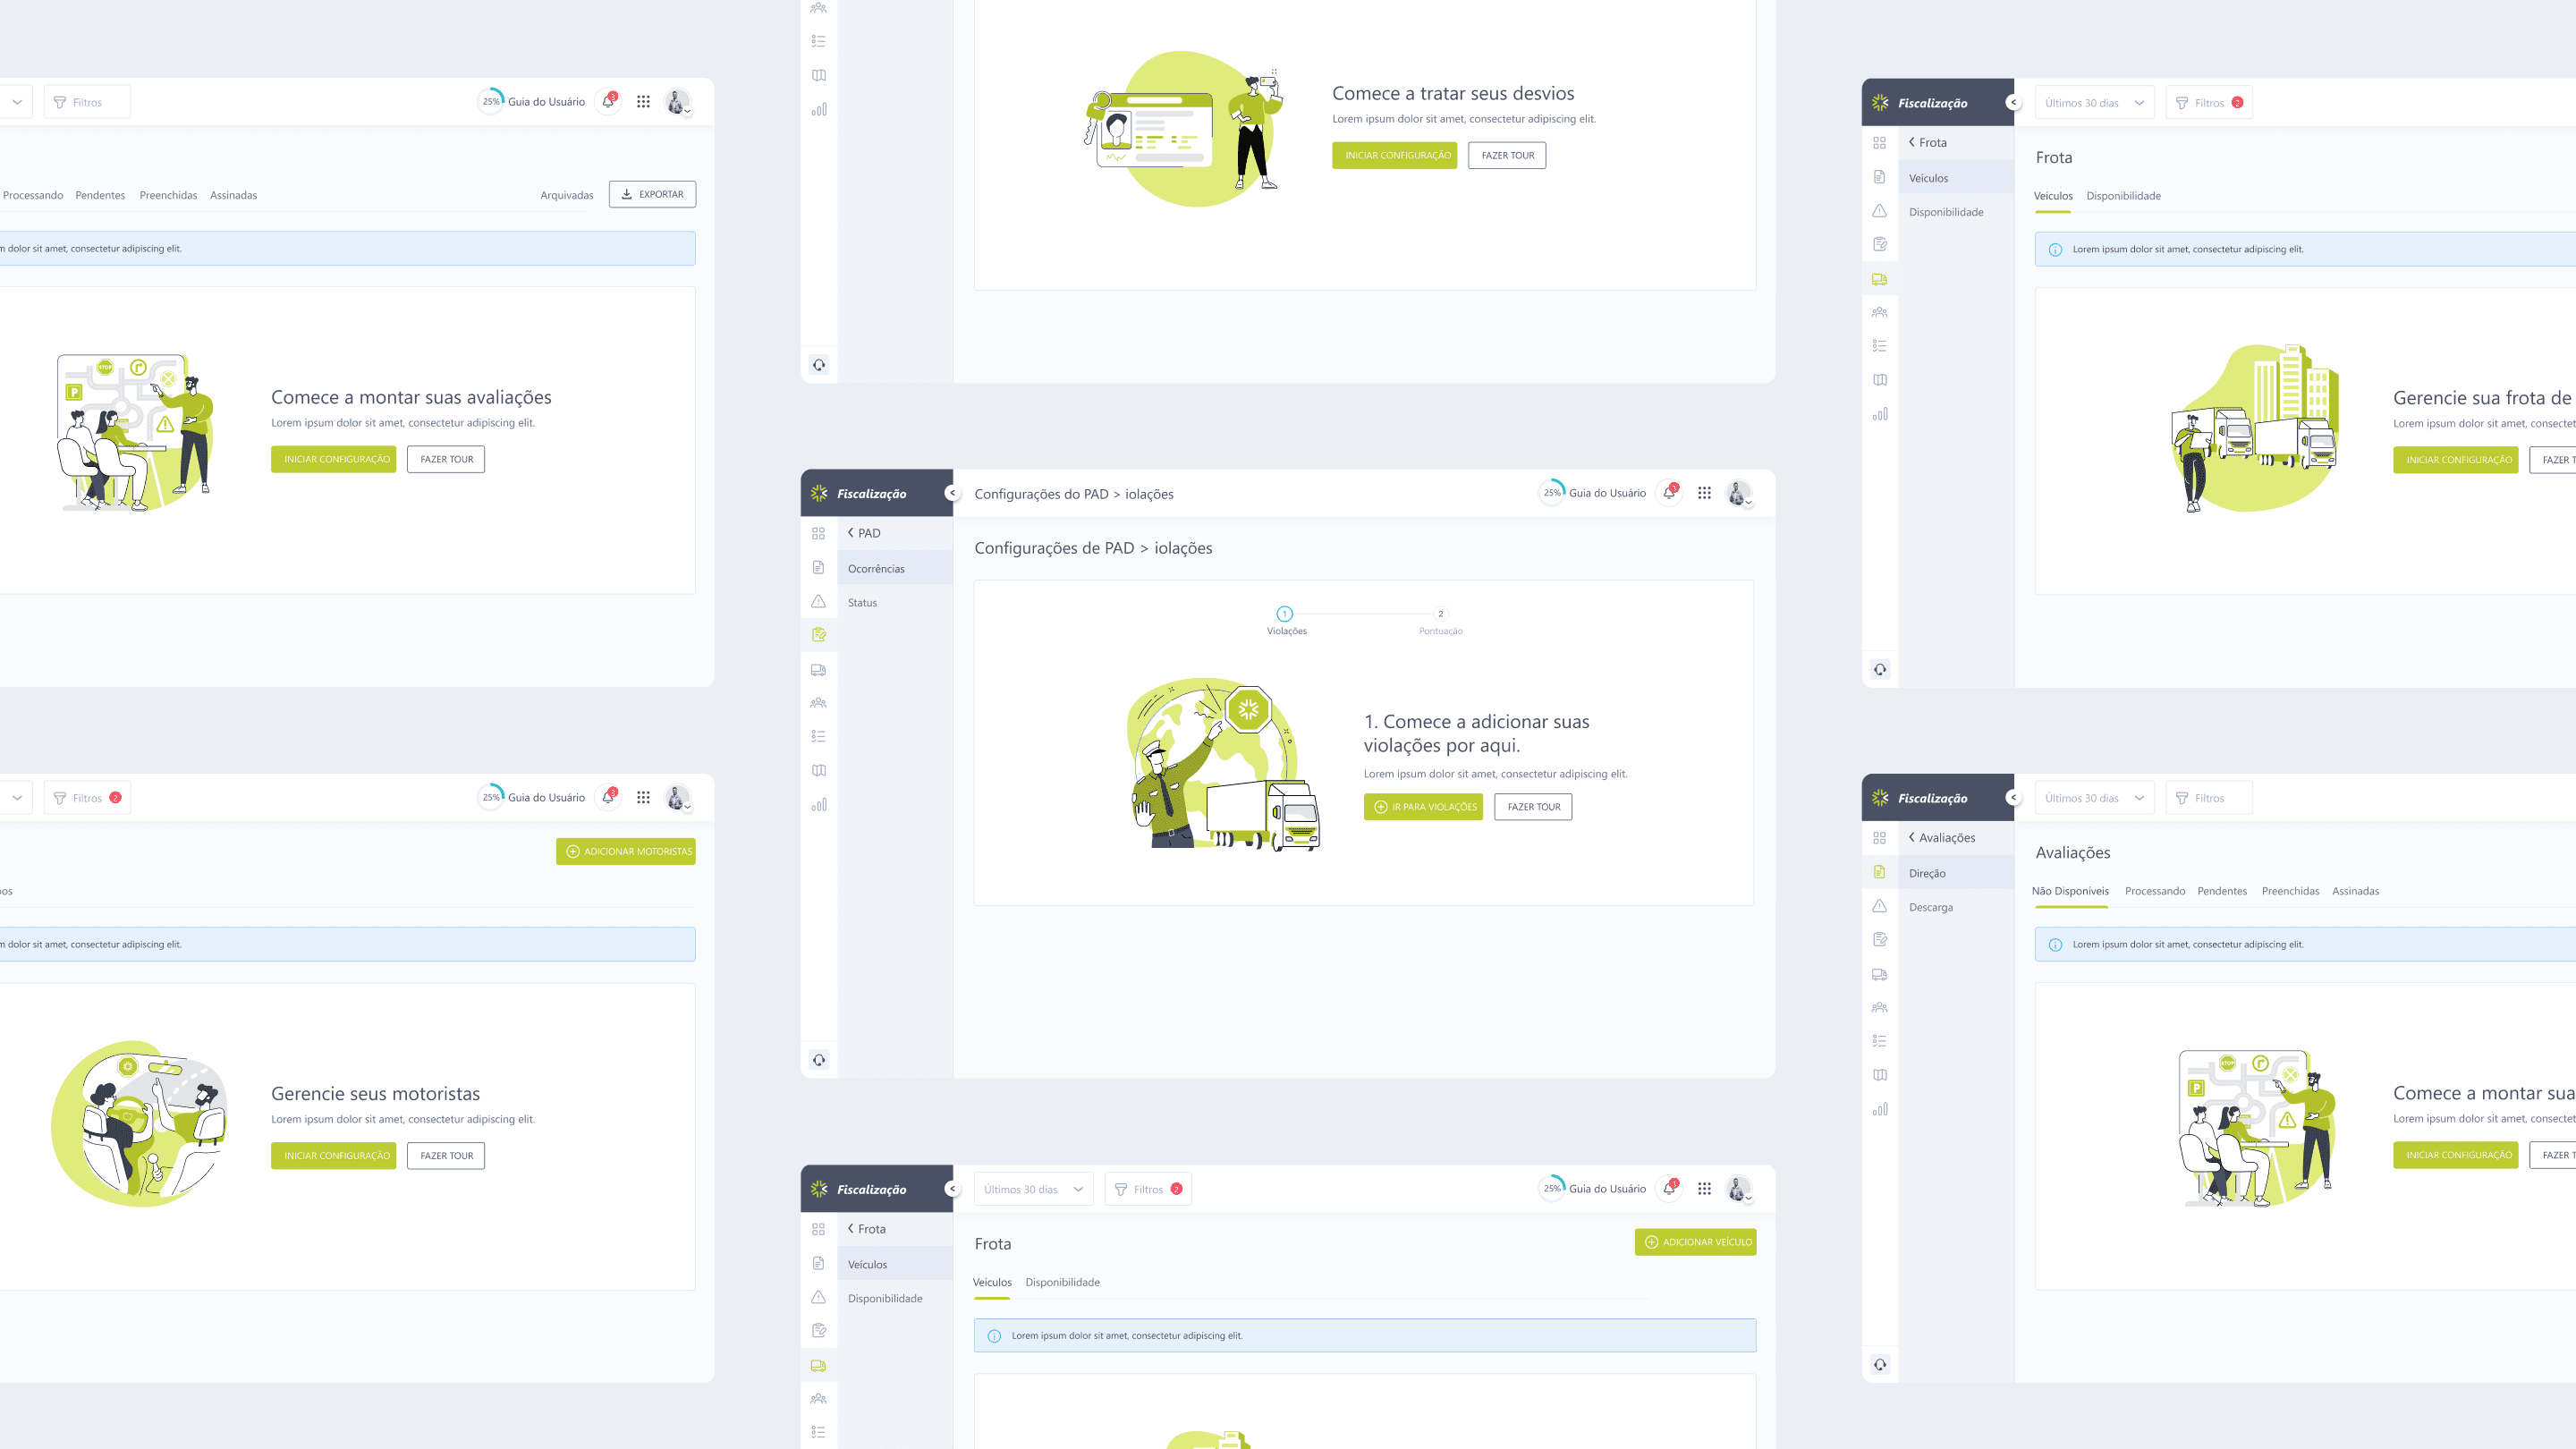Viewport: 2576px width, 1449px height.
Task: Switch to Não Disponíveis tab
Action: click(2070, 891)
